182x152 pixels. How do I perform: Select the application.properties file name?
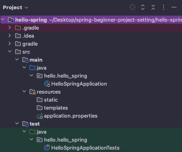tap(71, 116)
